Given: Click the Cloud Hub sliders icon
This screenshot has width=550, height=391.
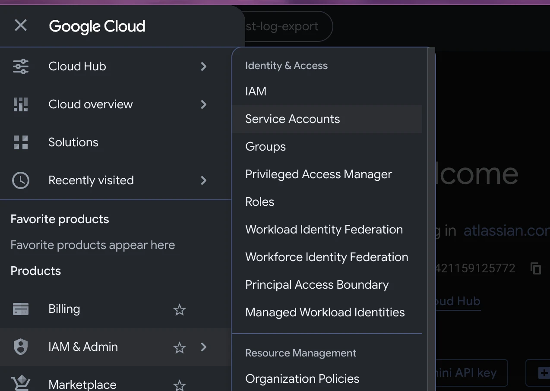Looking at the screenshot, I should tap(21, 66).
